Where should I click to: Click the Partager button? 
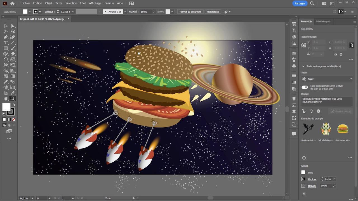coord(300,3)
